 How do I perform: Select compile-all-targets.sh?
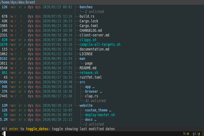coord(100,44)
